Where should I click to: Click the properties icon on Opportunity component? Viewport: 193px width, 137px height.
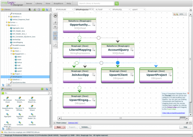coord(94,24)
